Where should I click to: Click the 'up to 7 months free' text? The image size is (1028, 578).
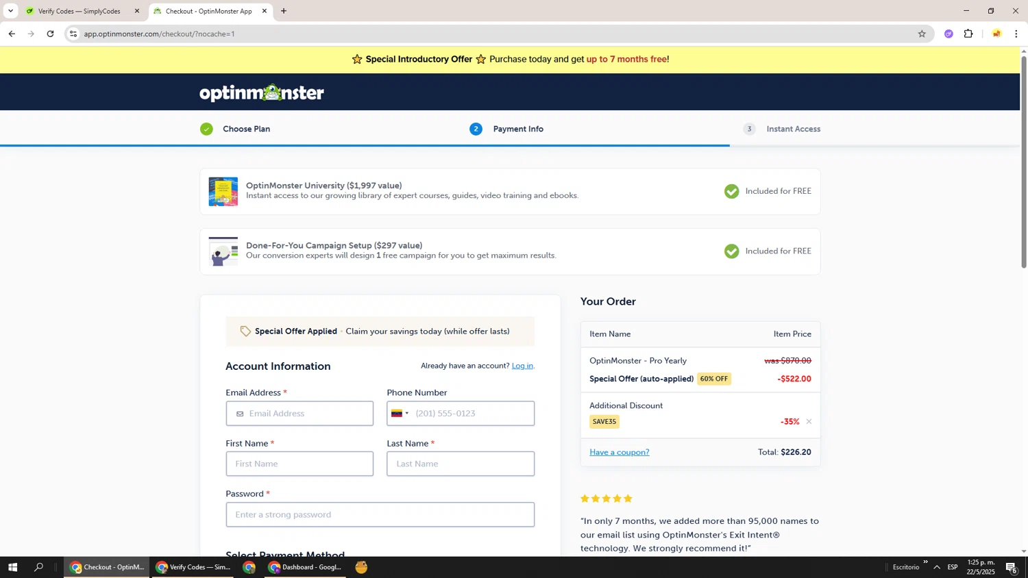(626, 59)
